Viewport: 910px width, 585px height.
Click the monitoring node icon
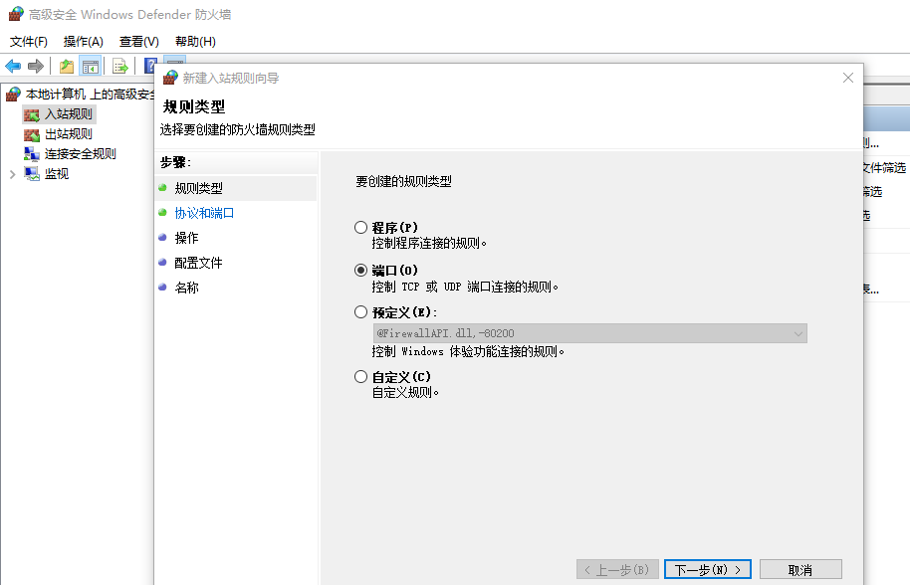point(31,174)
